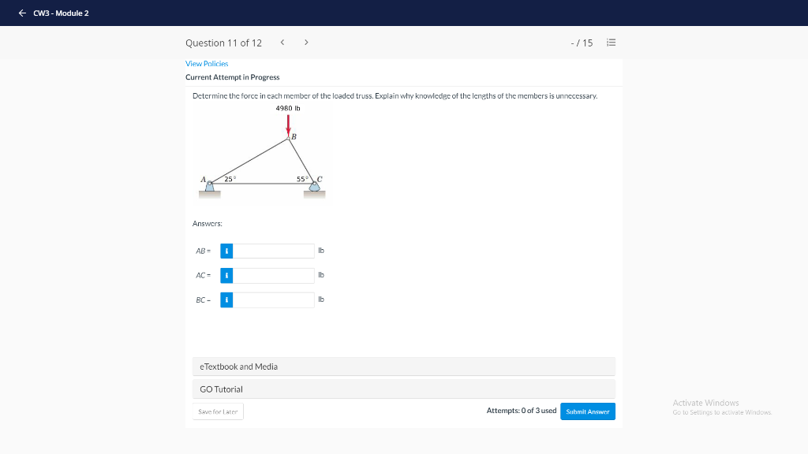The image size is (808, 454).
Task: Open the question list icon
Action: pyautogui.click(x=612, y=43)
